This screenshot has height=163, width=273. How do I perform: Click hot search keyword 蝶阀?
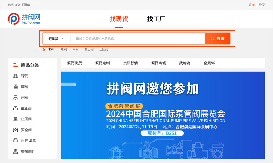pos(64,49)
